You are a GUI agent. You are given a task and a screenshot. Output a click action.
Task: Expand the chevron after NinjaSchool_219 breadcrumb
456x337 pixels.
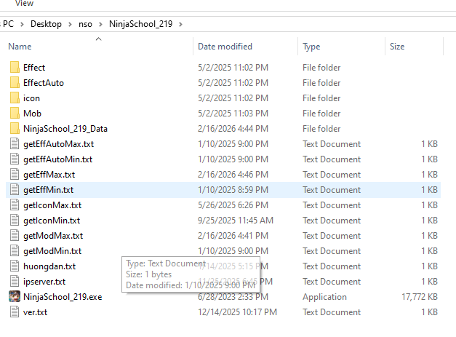(x=180, y=24)
